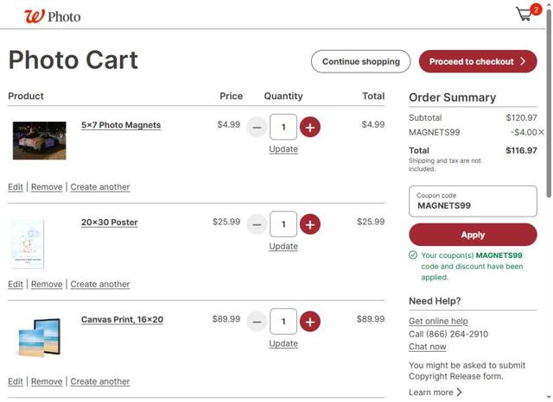Screen dimensions: 553x402
Task: Decrease quantity of Canvas Print 16×20
Action: tap(257, 322)
